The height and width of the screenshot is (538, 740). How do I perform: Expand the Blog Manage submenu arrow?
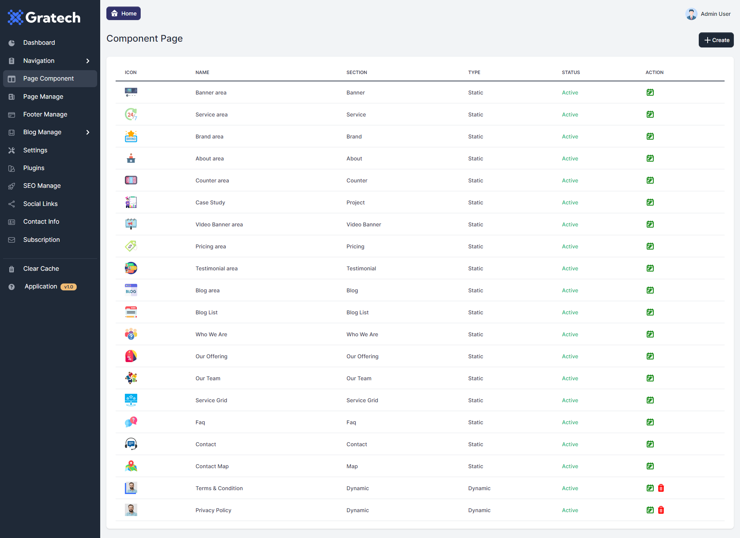pyautogui.click(x=88, y=132)
